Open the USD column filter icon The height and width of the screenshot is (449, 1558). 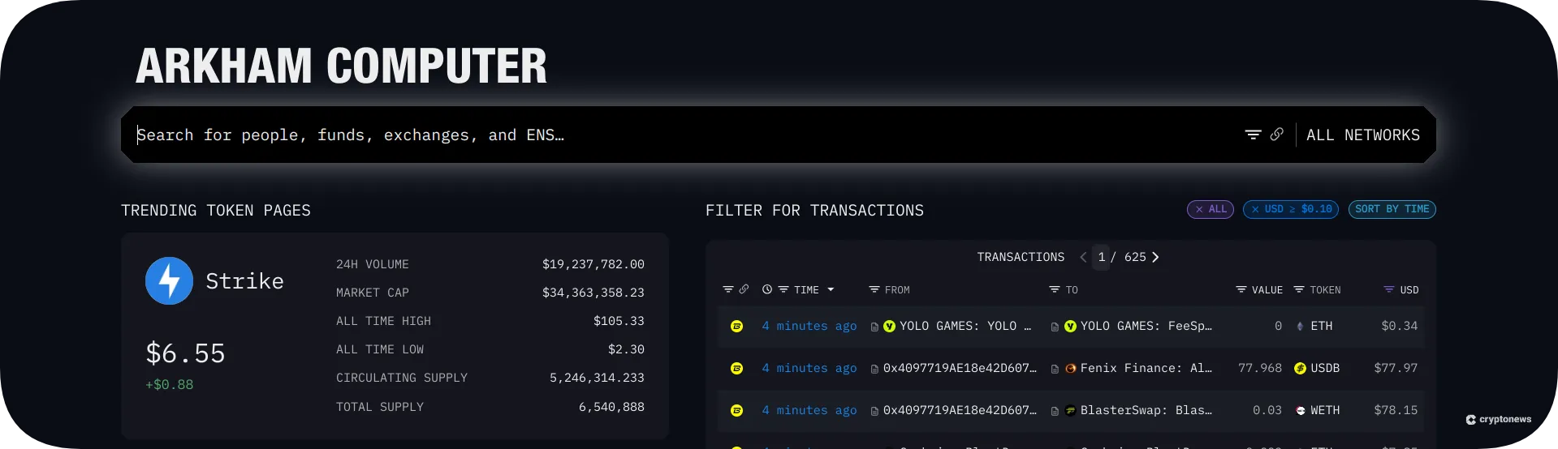(1389, 289)
